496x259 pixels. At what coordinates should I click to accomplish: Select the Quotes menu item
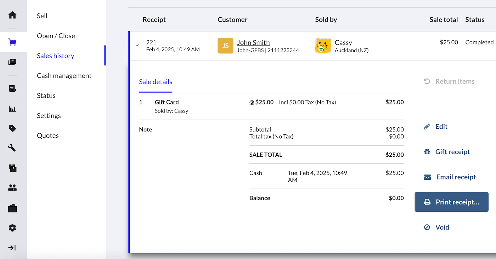(x=48, y=136)
